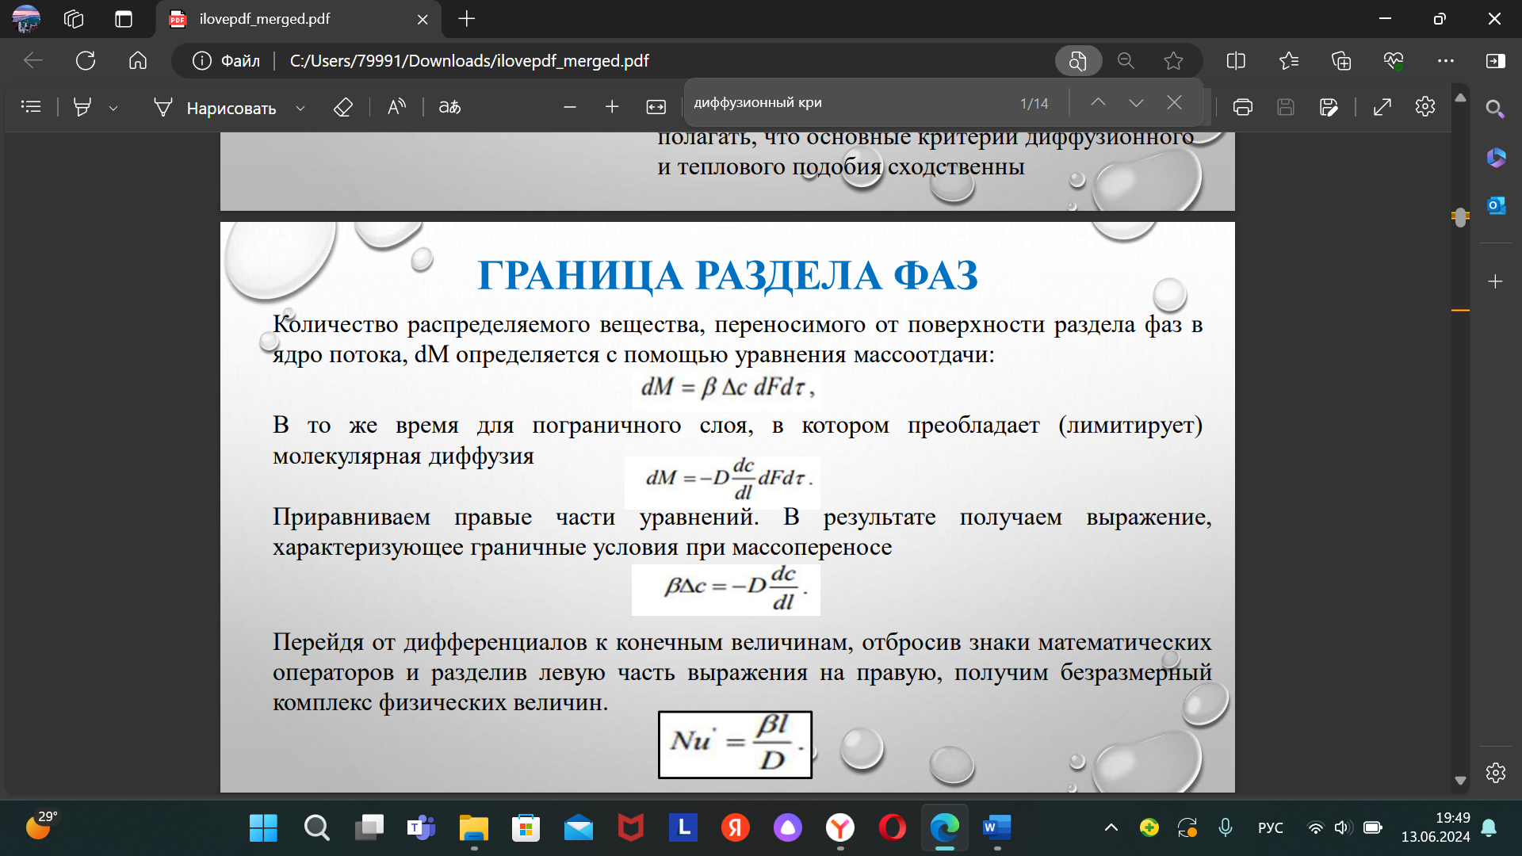The height and width of the screenshot is (856, 1522).
Task: Toggle the Edge sidebar
Action: [x=1495, y=61]
